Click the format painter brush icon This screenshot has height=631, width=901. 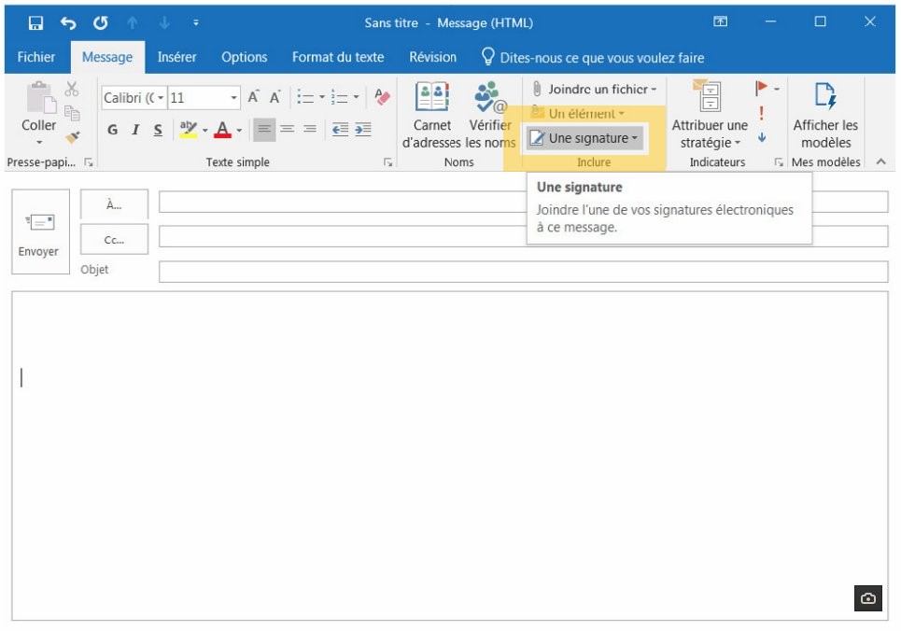tap(72, 137)
